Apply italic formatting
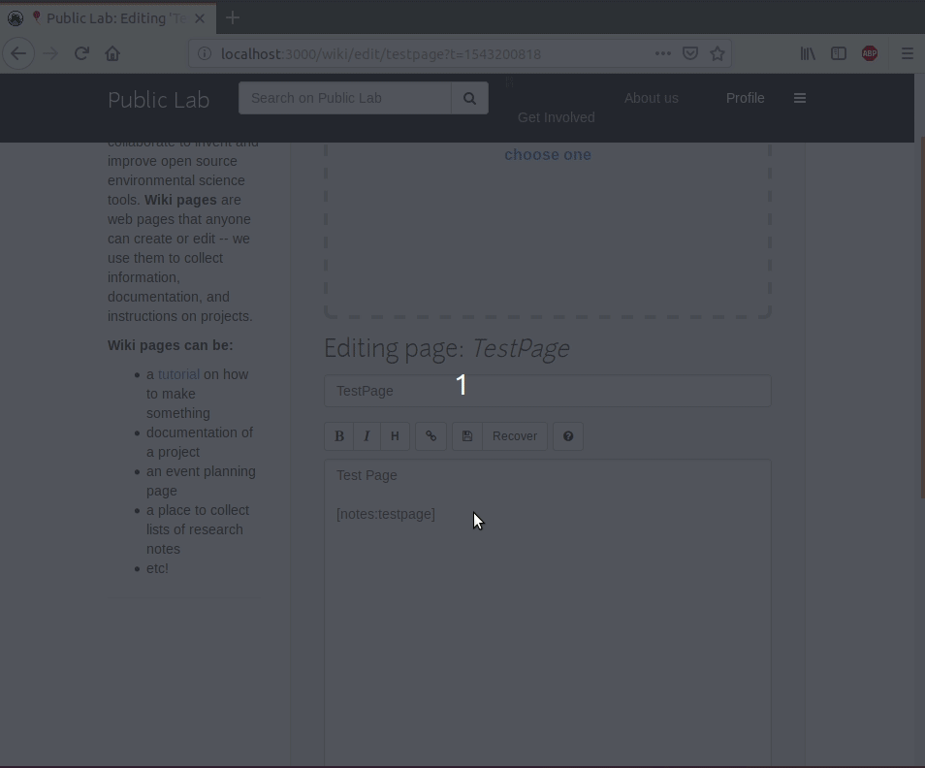Viewport: 925px width, 768px height. [x=367, y=435]
